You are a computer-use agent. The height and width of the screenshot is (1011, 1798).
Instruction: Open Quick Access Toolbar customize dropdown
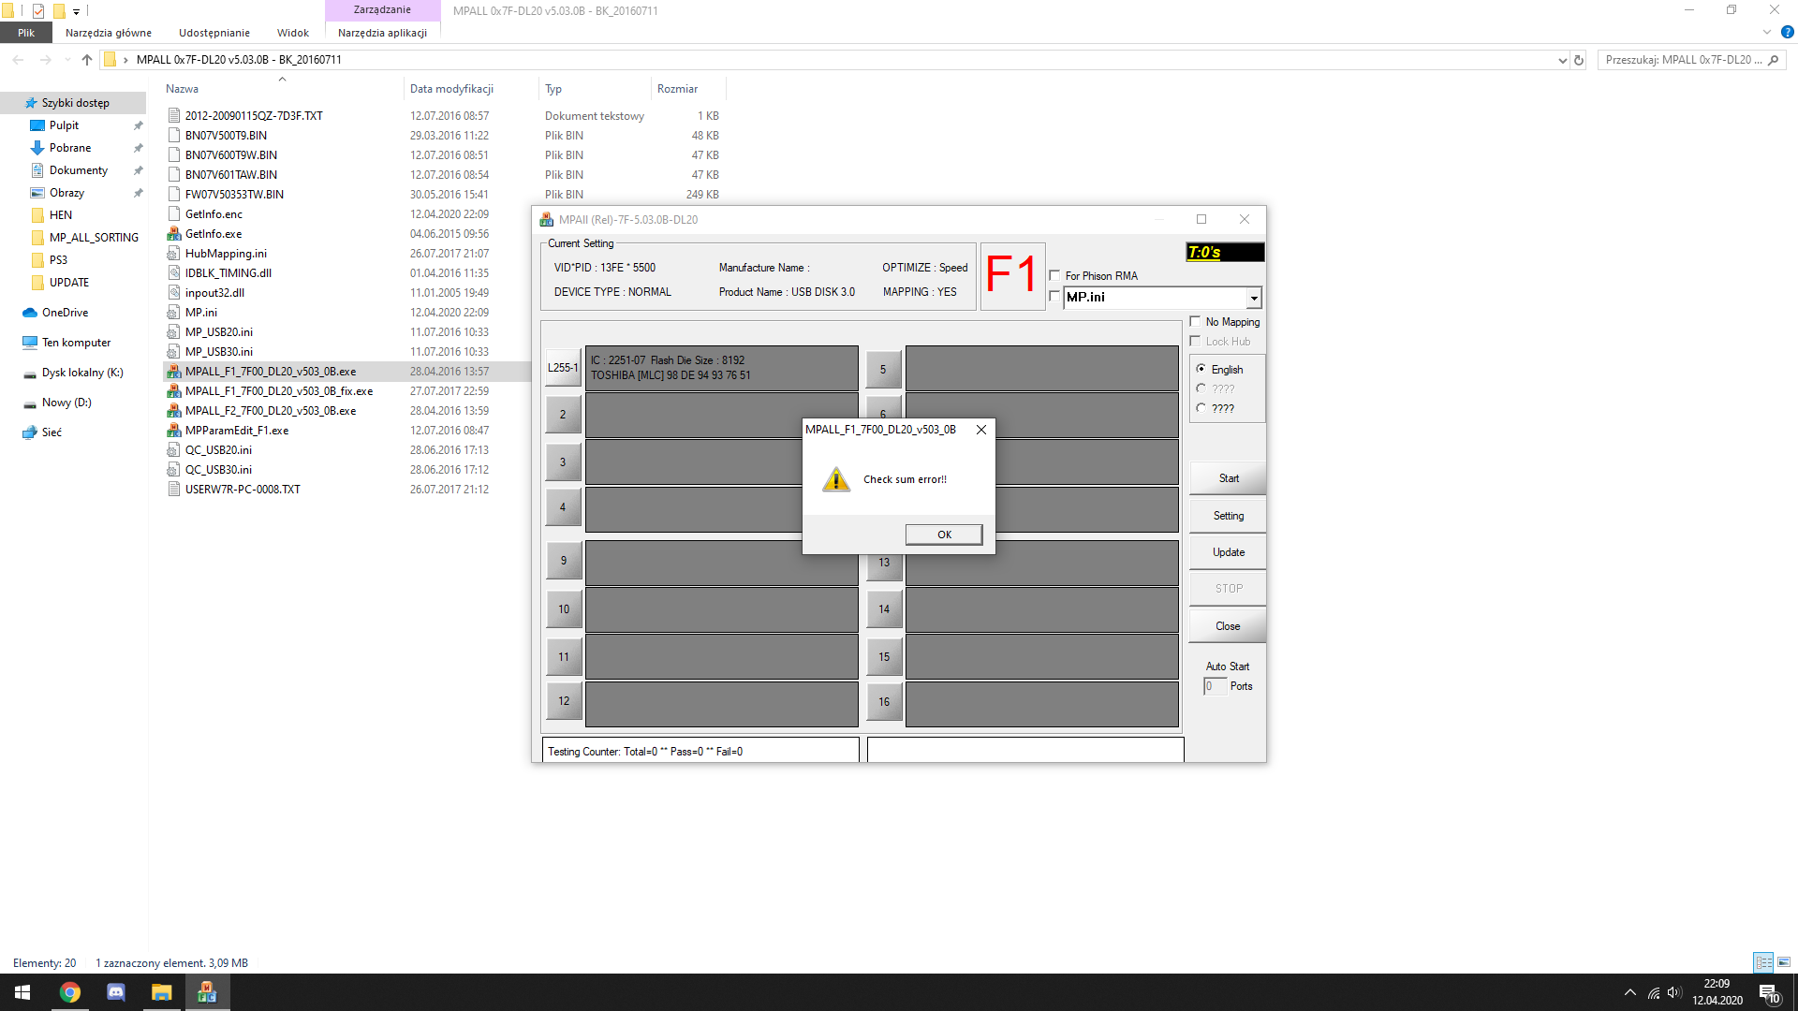pos(76,11)
